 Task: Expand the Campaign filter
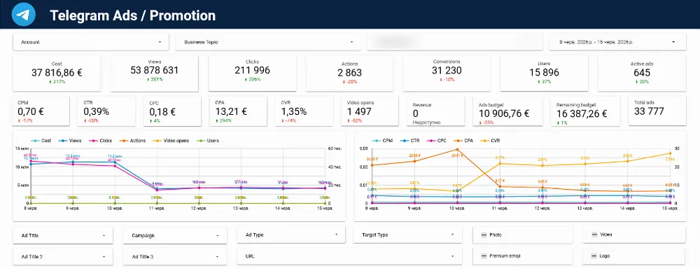coord(175,235)
